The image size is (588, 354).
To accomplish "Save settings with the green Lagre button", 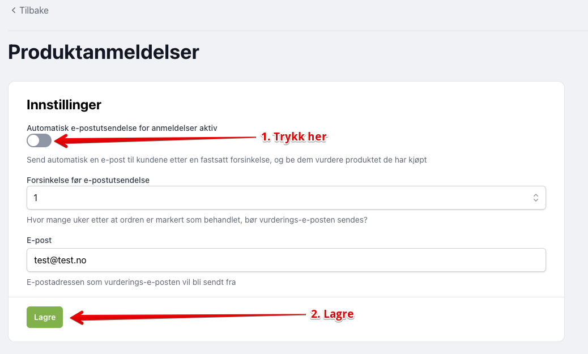I will click(45, 317).
